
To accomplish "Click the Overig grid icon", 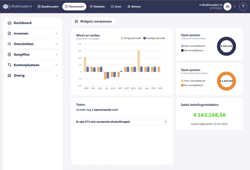I will (9, 75).
